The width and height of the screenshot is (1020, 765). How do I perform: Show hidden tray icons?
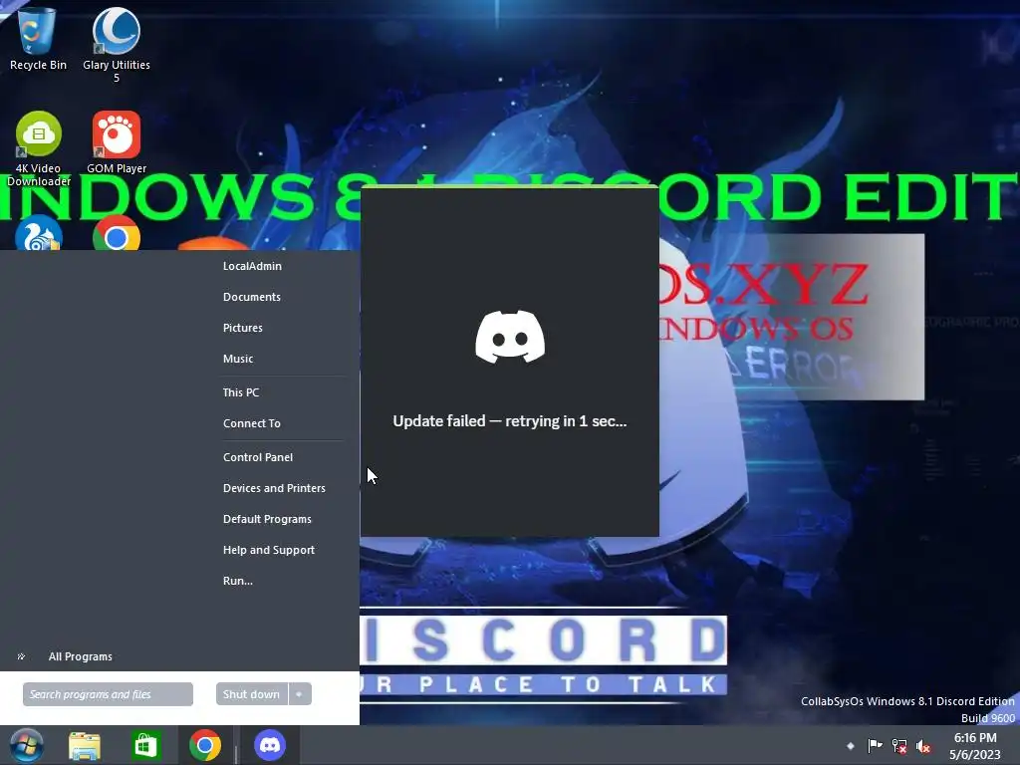coord(851,746)
